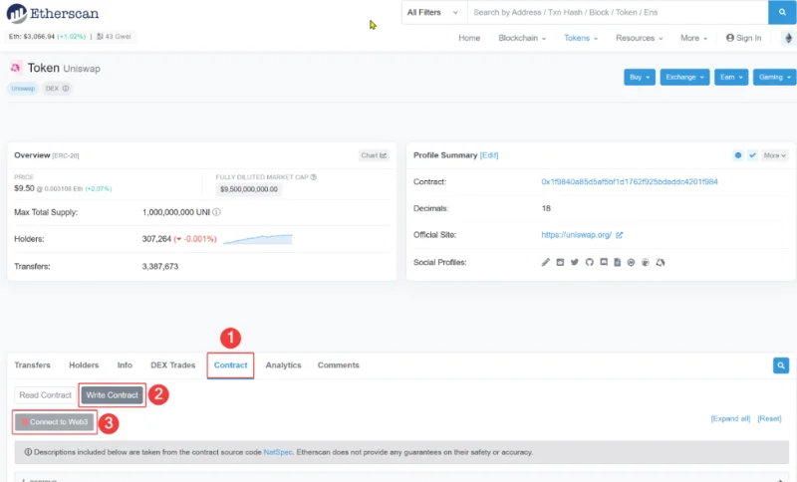
Task: Click the email envelope social icon
Action: [x=560, y=263]
